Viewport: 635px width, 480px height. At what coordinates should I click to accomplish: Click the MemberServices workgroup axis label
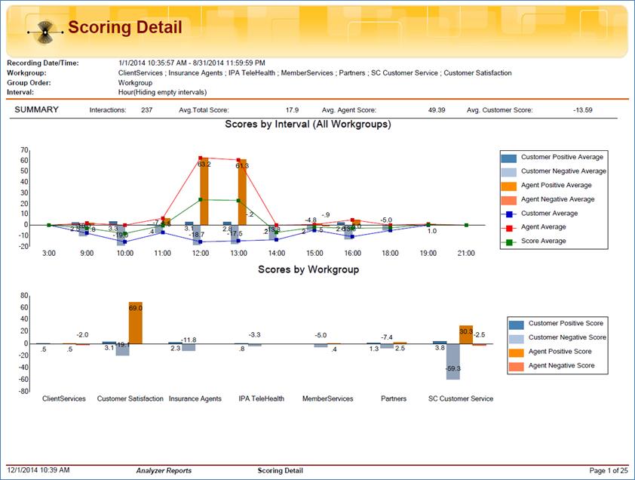point(327,398)
